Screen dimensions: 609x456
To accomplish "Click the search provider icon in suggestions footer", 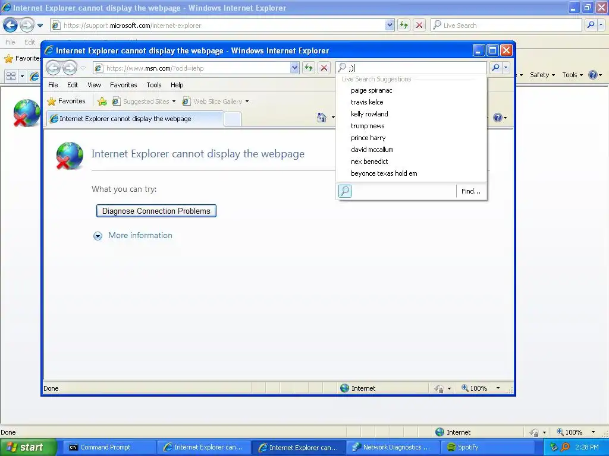I will point(345,191).
